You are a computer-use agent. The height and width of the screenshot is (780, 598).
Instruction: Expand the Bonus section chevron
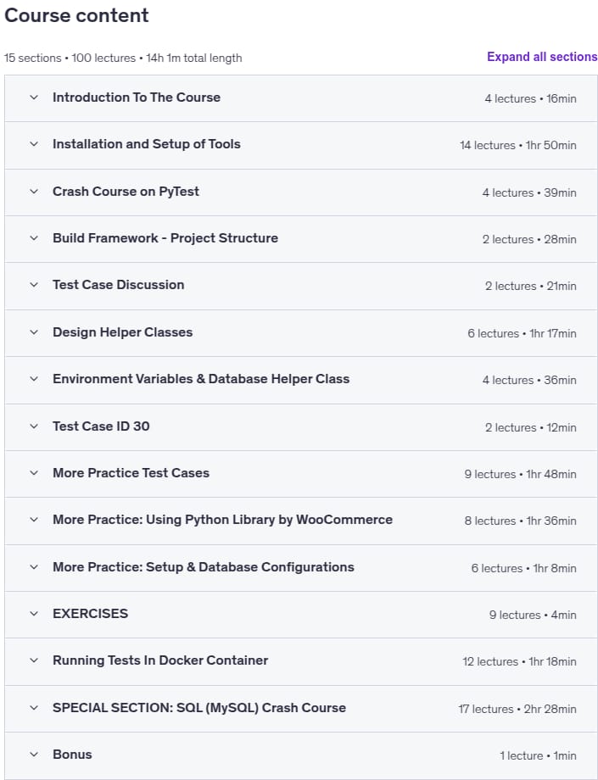tap(34, 755)
